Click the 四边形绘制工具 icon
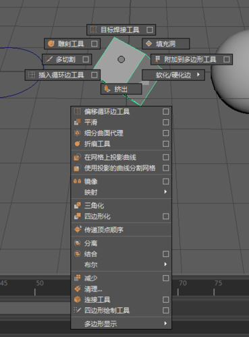 pyautogui.click(x=78, y=310)
